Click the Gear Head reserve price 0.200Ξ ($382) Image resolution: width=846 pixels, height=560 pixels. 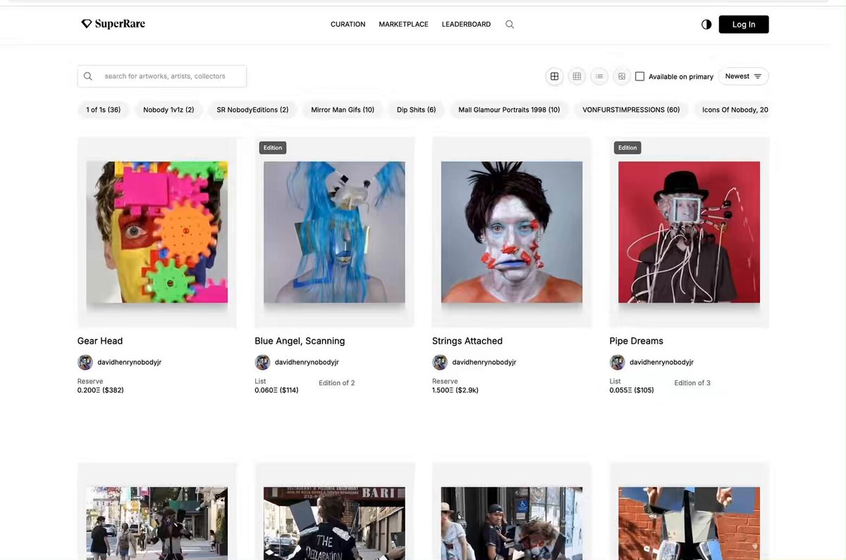point(101,390)
